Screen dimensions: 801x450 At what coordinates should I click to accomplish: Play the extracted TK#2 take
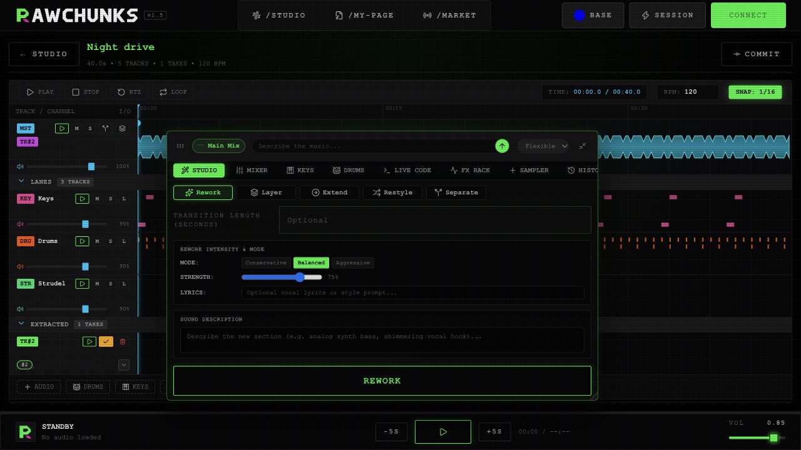pos(89,341)
